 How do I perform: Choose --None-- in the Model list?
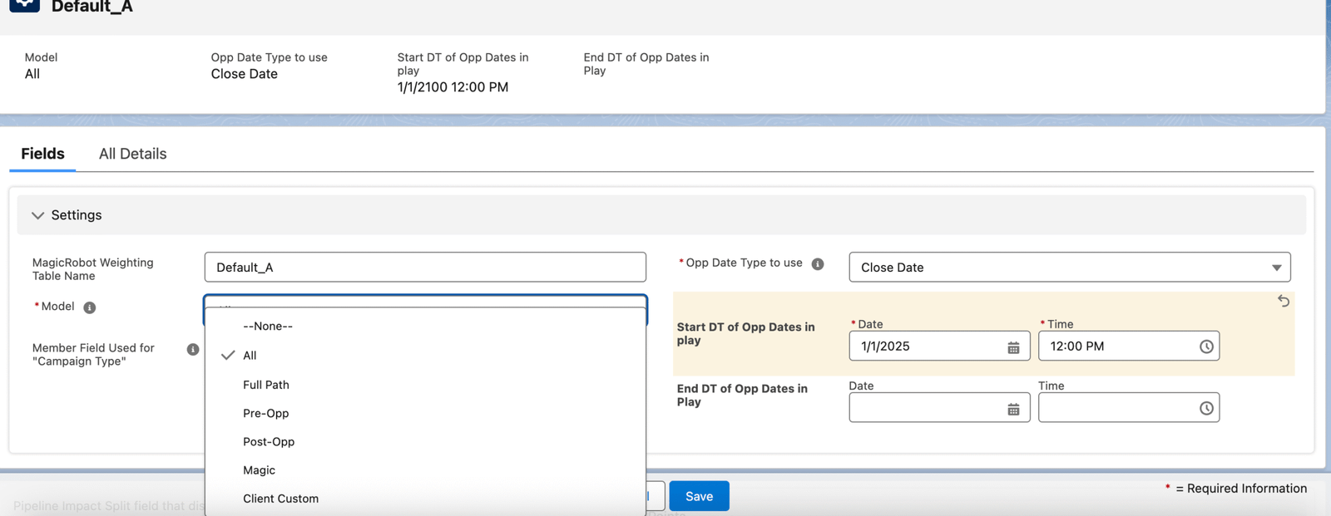(x=425, y=327)
